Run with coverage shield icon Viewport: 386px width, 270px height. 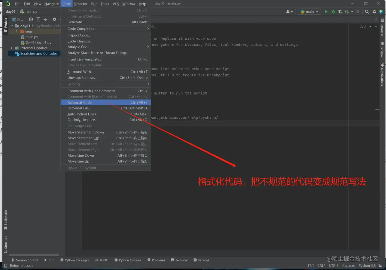click(x=340, y=12)
